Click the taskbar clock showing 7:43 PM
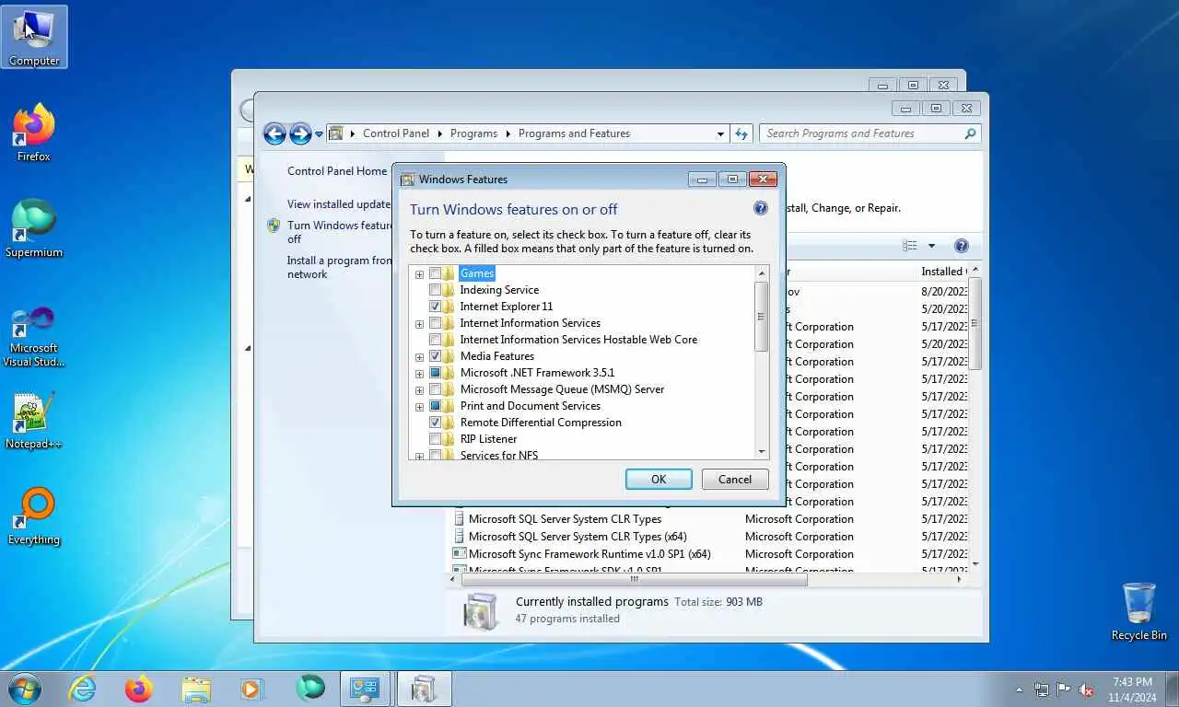The image size is (1179, 707). (1132, 689)
